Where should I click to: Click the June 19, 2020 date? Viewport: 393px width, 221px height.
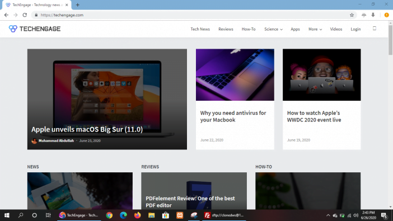[298, 140]
